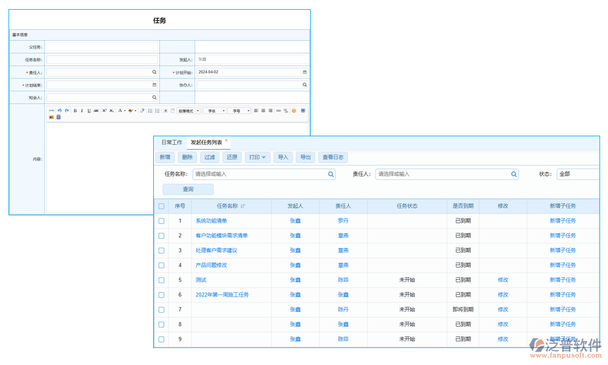Apply underline formatting in the editor toolbar
The width and height of the screenshot is (608, 365).
click(x=88, y=111)
